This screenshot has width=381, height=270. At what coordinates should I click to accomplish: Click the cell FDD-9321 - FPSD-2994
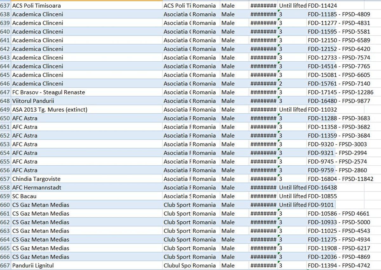point(337,153)
